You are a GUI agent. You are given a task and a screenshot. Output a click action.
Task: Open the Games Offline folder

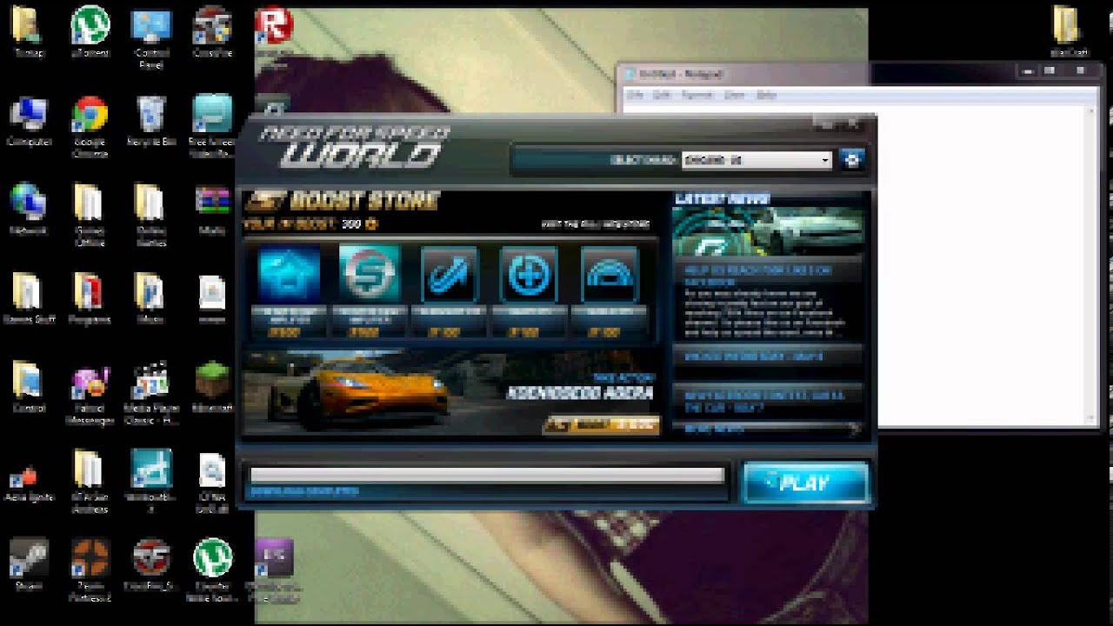pyautogui.click(x=90, y=216)
